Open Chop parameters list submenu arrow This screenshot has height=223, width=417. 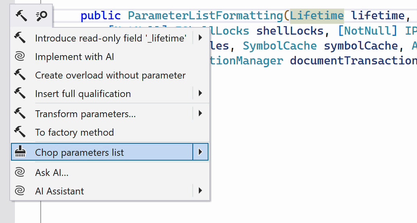point(200,152)
